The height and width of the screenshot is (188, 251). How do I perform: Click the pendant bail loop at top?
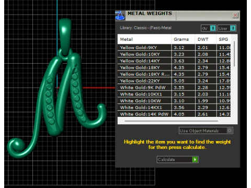point(65,37)
